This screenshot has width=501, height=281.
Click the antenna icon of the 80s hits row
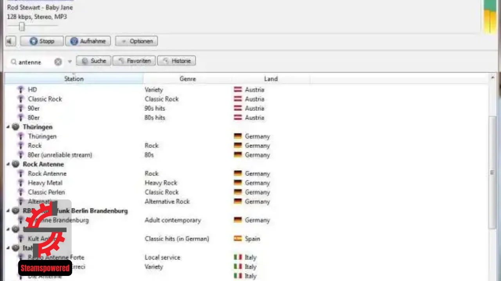21,118
